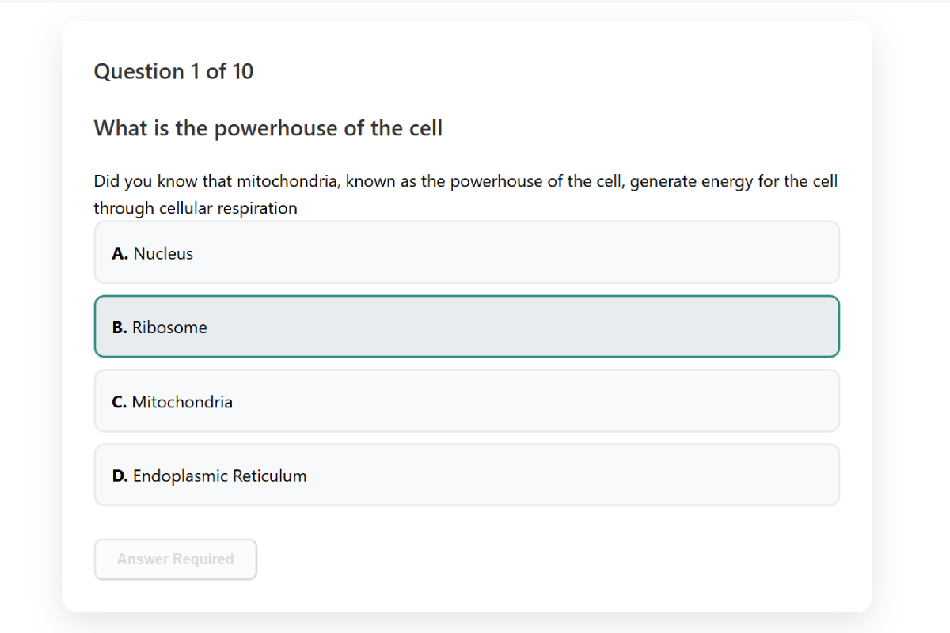Choose the highlighted B. Ribosome option
The width and height of the screenshot is (950, 633).
point(466,327)
